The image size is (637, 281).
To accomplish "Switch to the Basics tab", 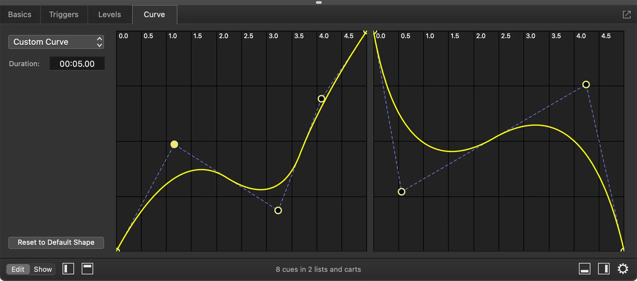I will 20,15.
